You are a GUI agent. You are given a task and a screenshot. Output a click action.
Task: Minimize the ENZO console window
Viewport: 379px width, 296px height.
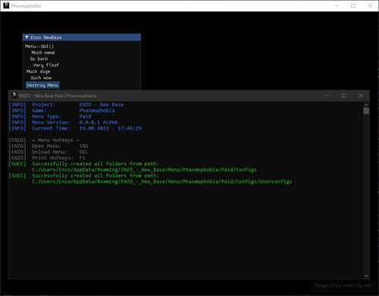click(x=327, y=96)
